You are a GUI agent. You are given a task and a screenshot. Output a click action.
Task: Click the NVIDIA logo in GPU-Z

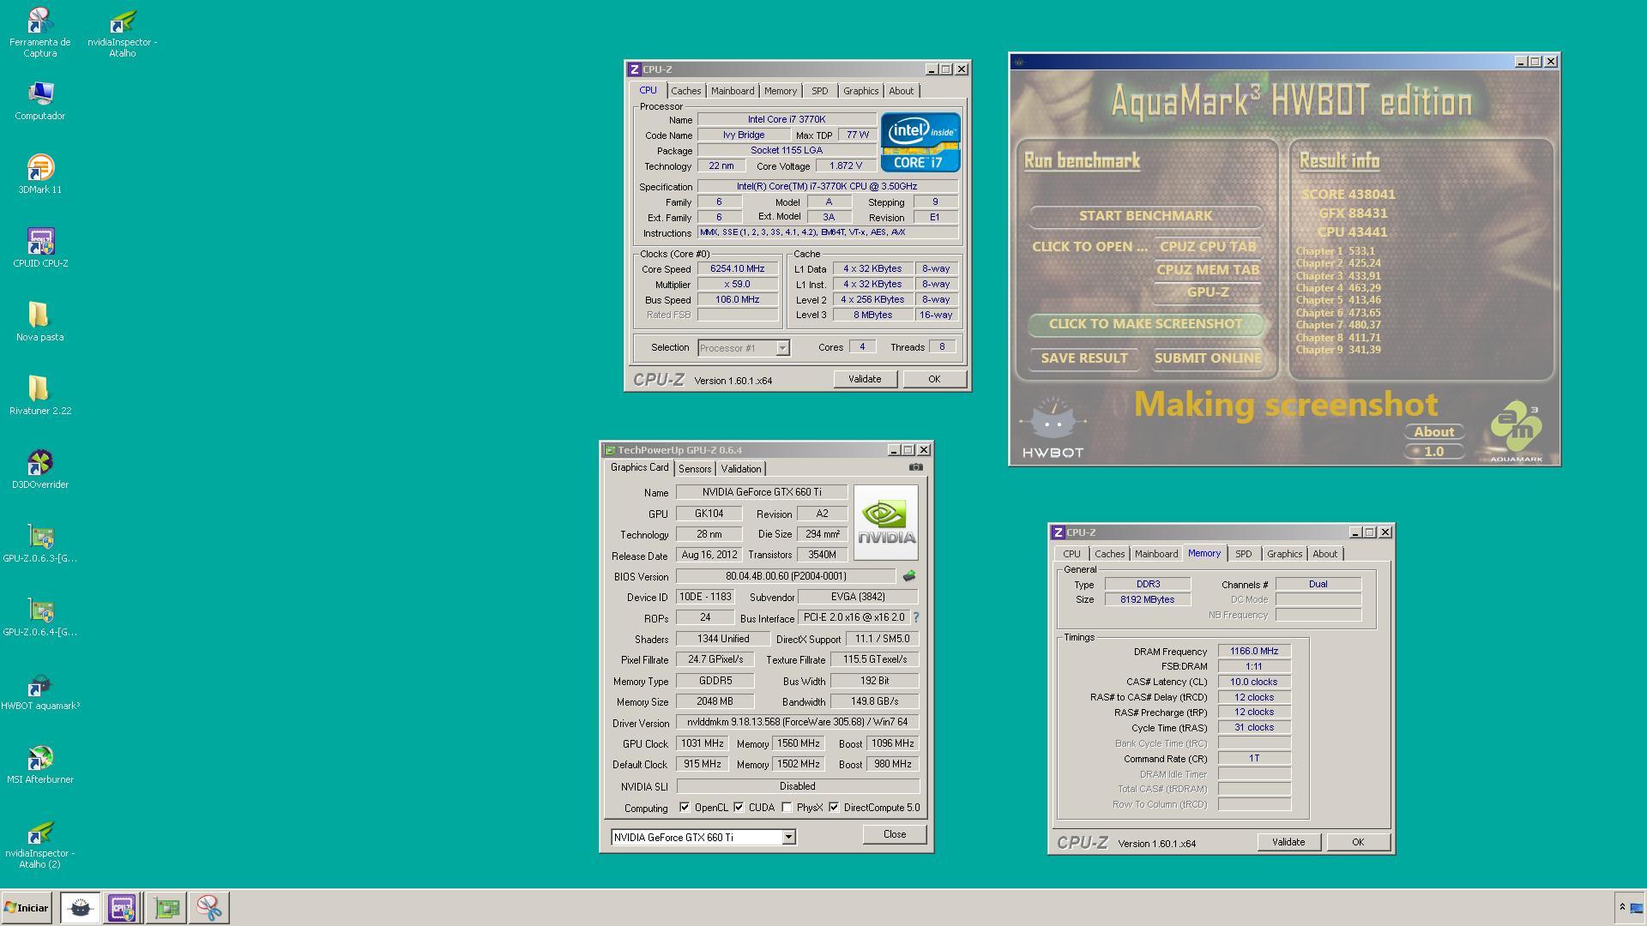(x=885, y=522)
